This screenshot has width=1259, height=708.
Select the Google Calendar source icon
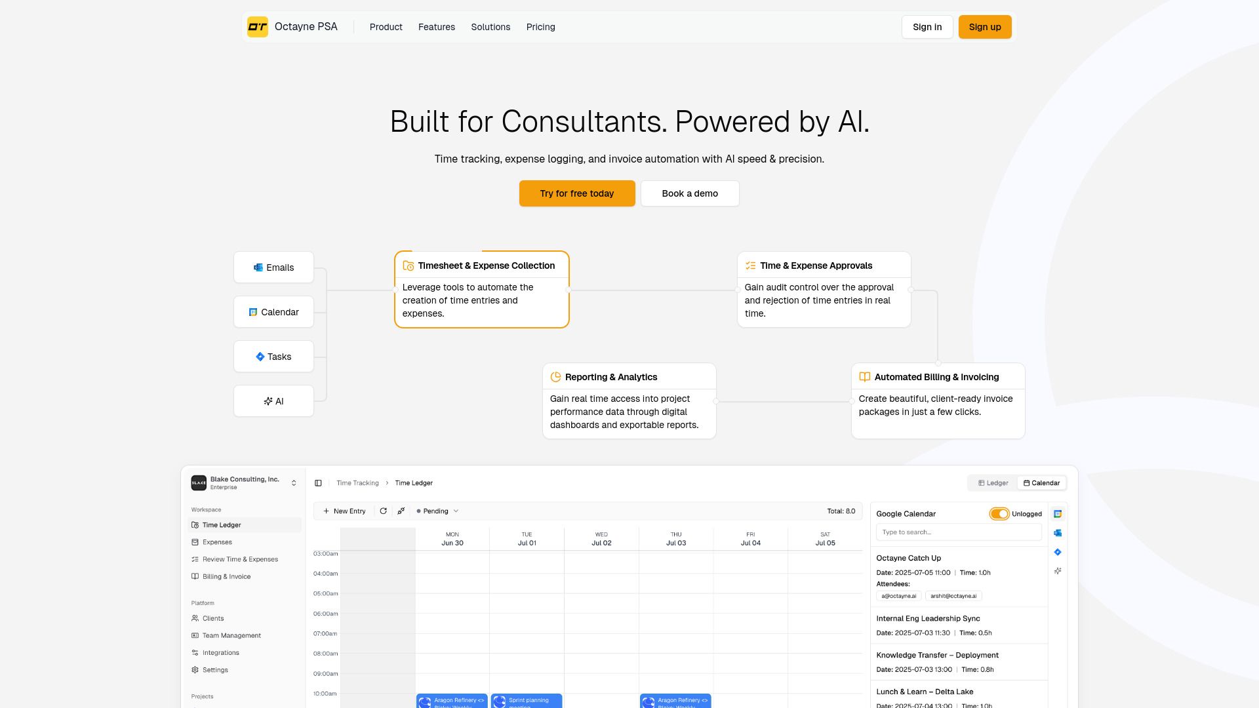(1058, 514)
